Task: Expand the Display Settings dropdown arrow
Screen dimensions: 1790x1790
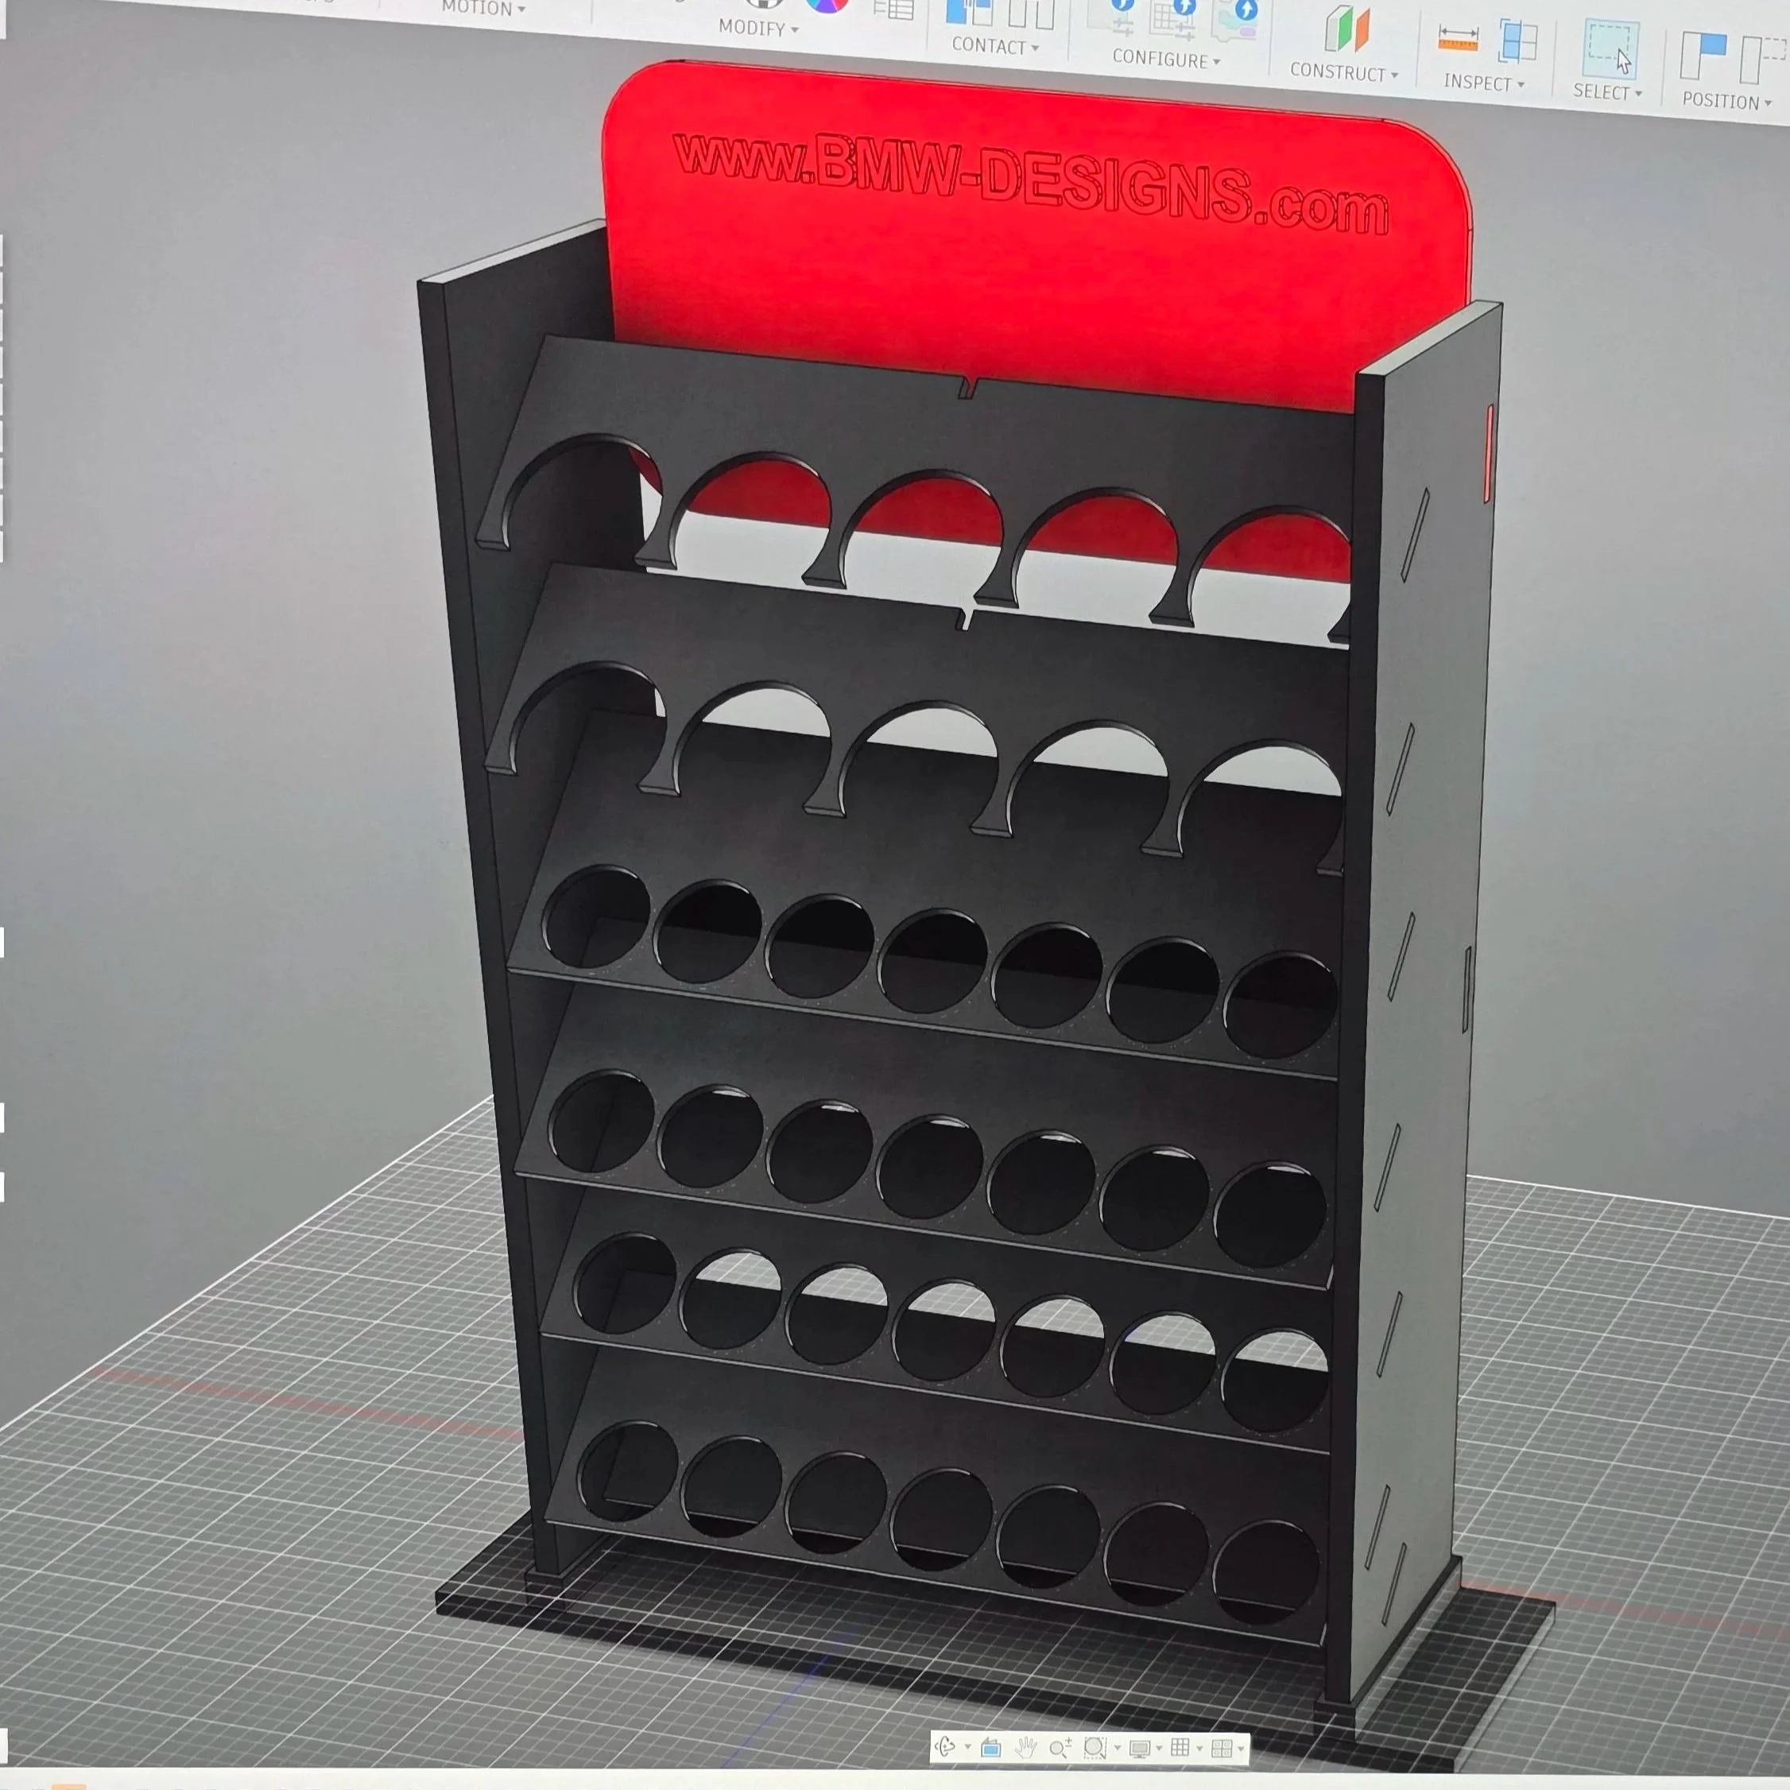Action: pos(1159,1749)
